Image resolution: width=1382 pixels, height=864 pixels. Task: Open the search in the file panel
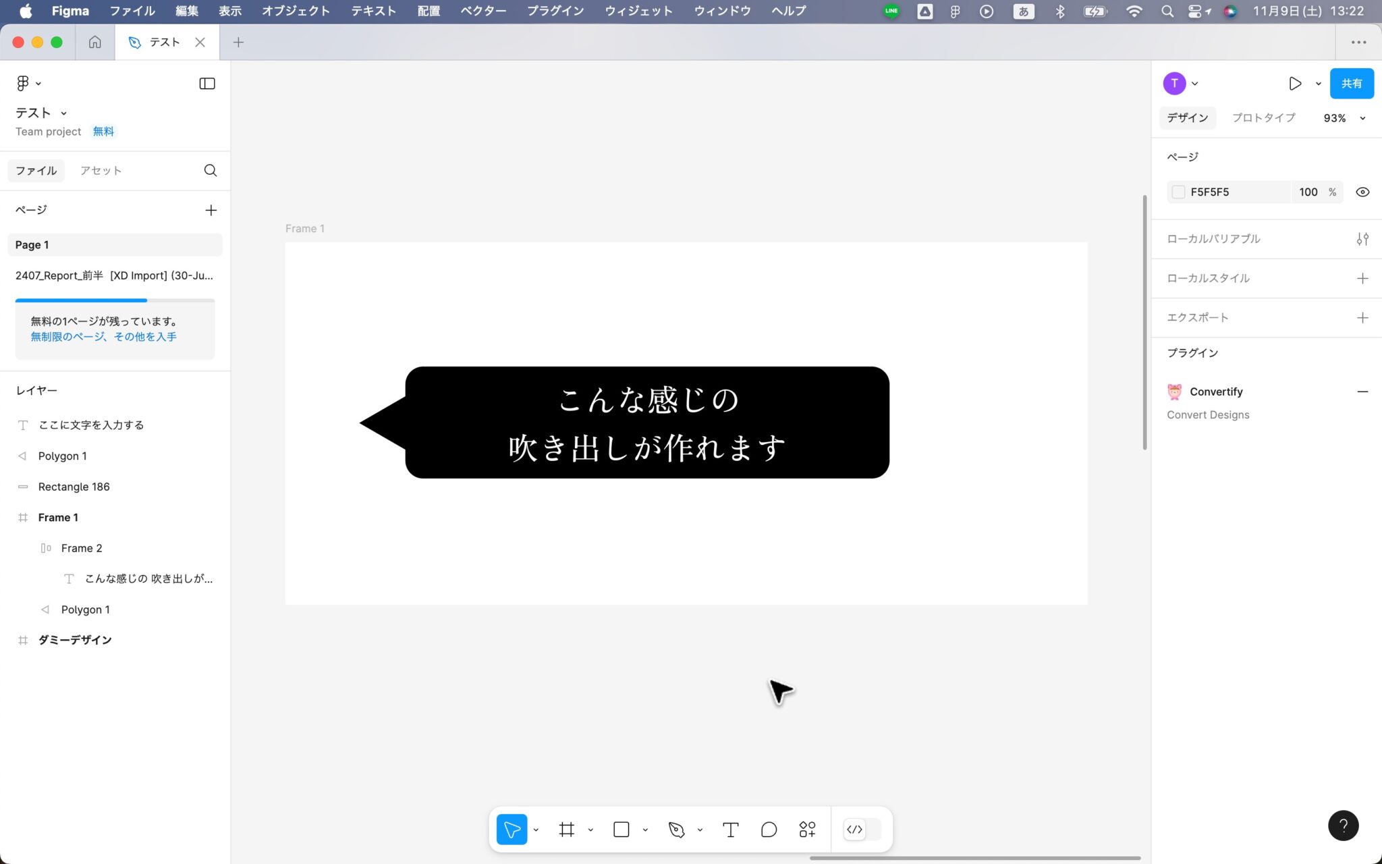pyautogui.click(x=210, y=170)
